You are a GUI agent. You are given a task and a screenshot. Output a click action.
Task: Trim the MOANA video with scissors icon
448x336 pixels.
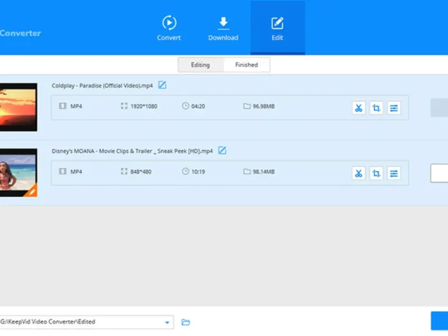(x=358, y=173)
